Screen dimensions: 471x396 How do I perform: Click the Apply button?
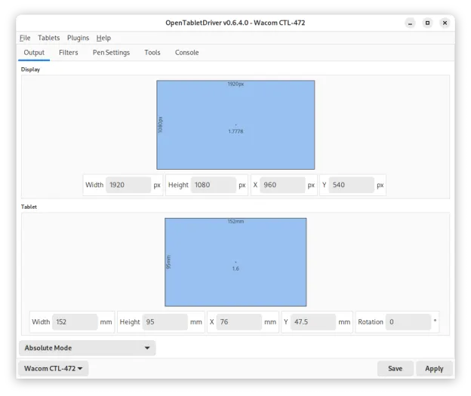(x=434, y=369)
